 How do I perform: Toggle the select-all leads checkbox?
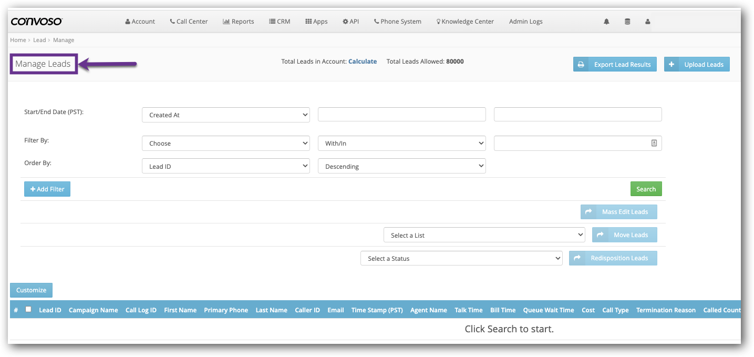pos(28,309)
